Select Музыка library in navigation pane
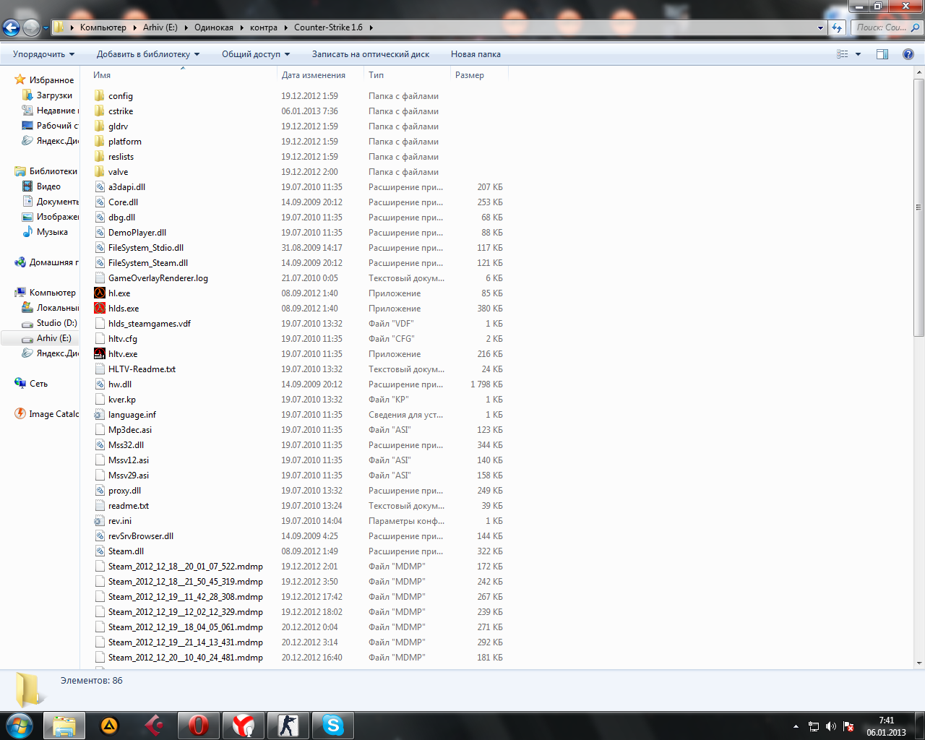Viewport: 925px width, 740px height. [x=52, y=232]
